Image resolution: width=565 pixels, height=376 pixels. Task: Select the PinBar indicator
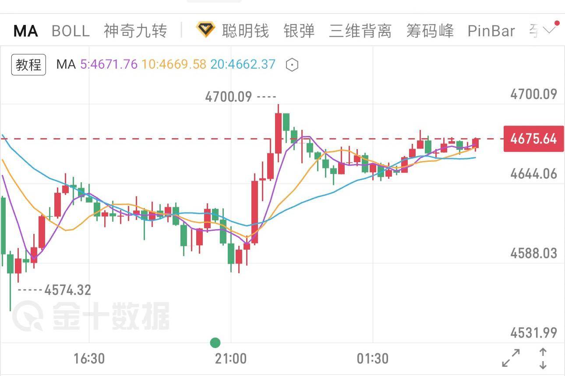[491, 31]
